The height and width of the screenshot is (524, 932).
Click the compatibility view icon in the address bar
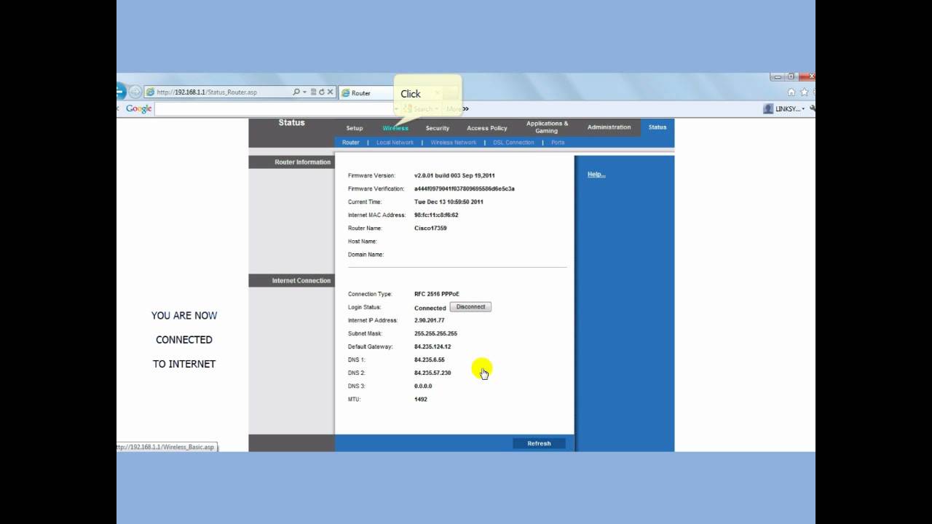(x=313, y=92)
